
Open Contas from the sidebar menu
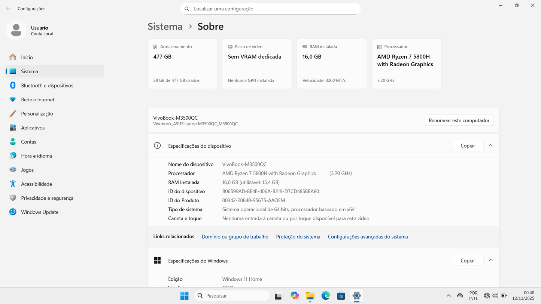[28, 141]
